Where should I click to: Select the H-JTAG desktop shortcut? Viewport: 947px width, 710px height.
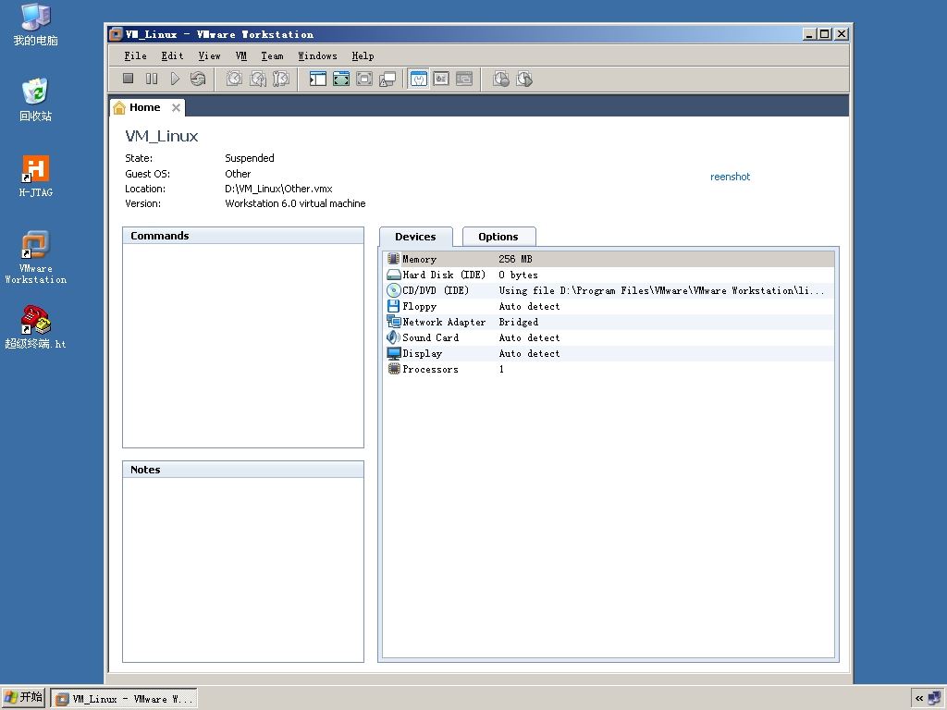pyautogui.click(x=36, y=177)
